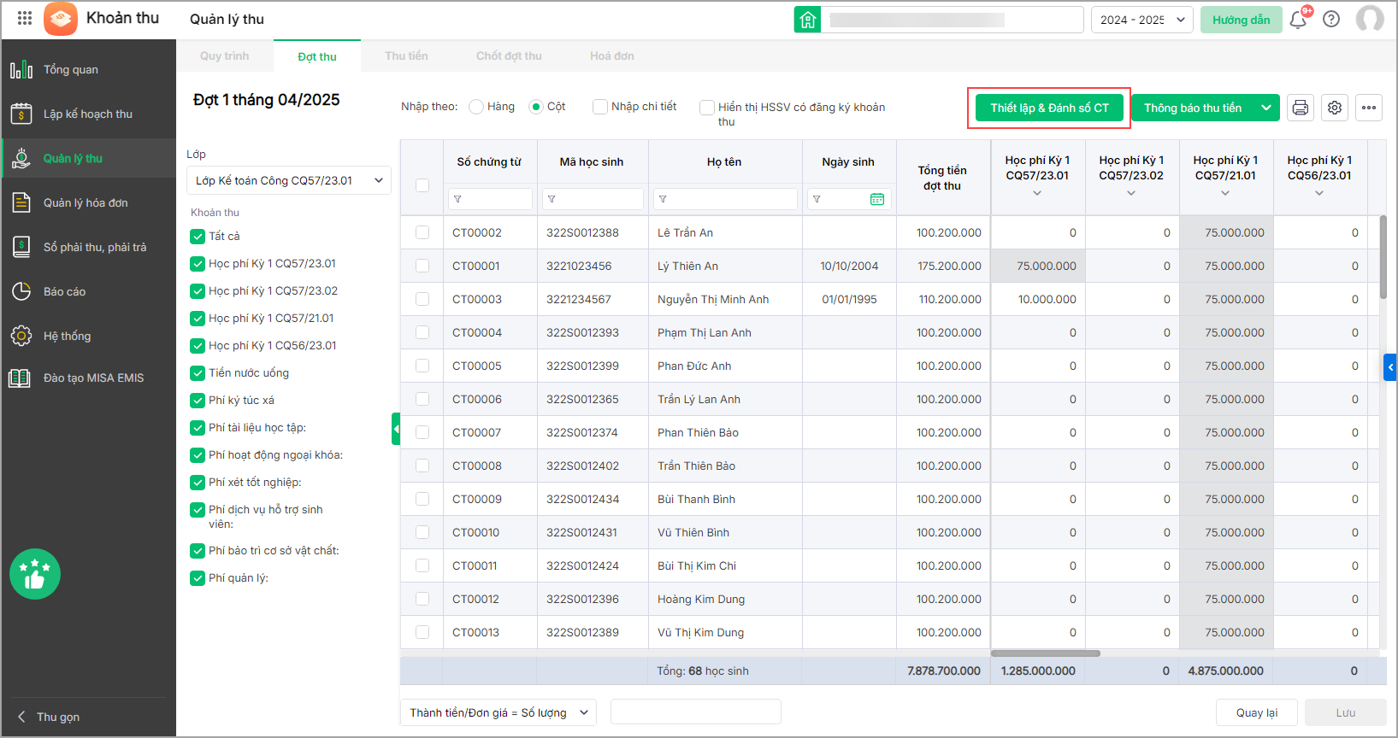Collapse the left filter panel with green handle
1398x738 pixels.
click(x=396, y=429)
